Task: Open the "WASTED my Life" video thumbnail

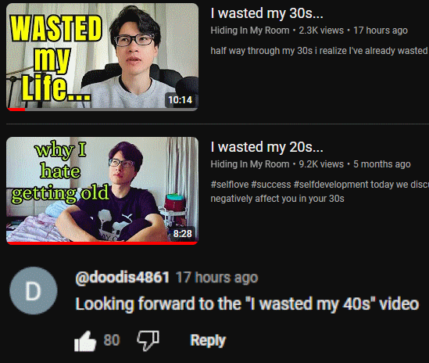Action: click(102, 57)
